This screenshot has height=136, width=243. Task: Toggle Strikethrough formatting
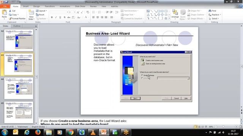click(x=69, y=17)
